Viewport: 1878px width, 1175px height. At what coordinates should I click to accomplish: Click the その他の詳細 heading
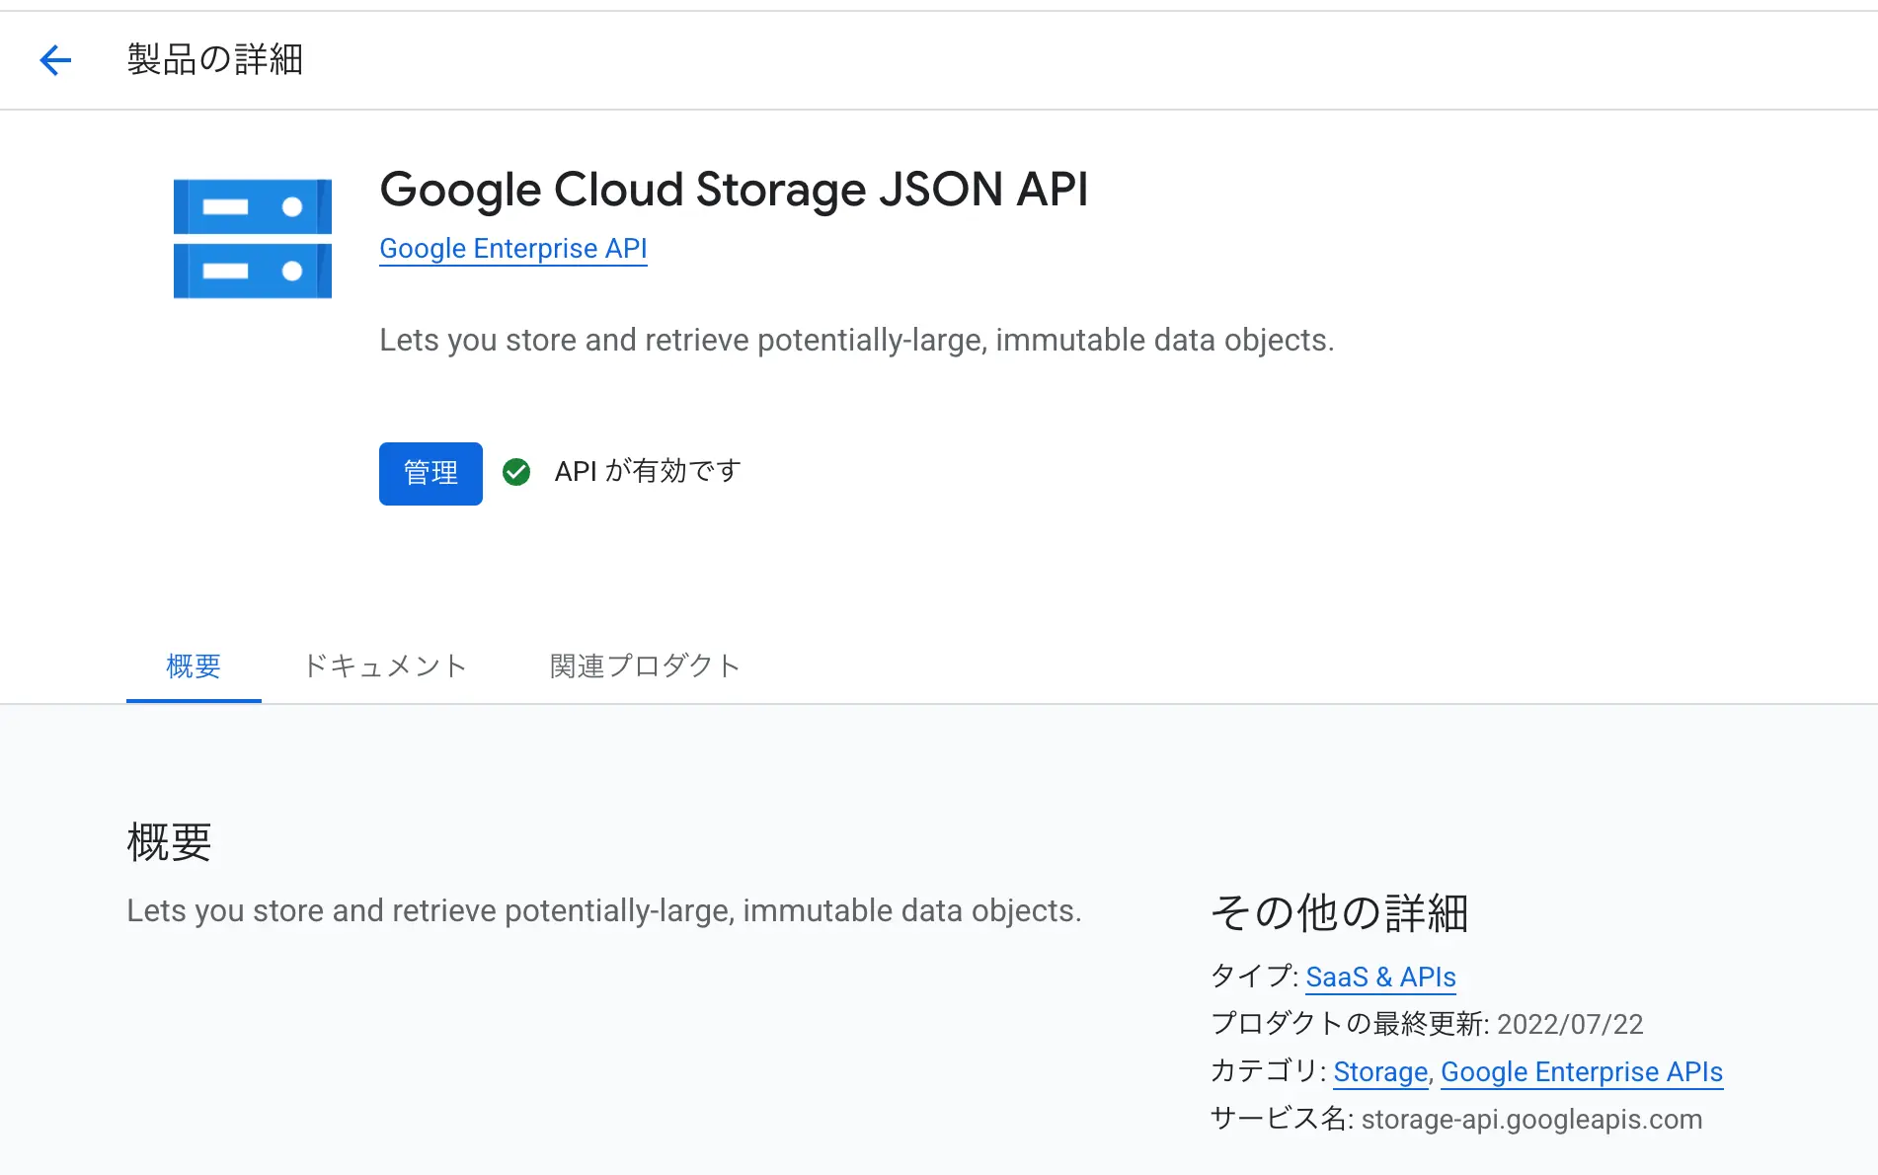[1340, 912]
